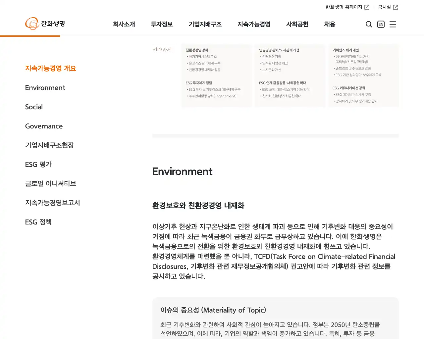
Task: Select the 기업지배구조 menu item
Action: tap(205, 24)
